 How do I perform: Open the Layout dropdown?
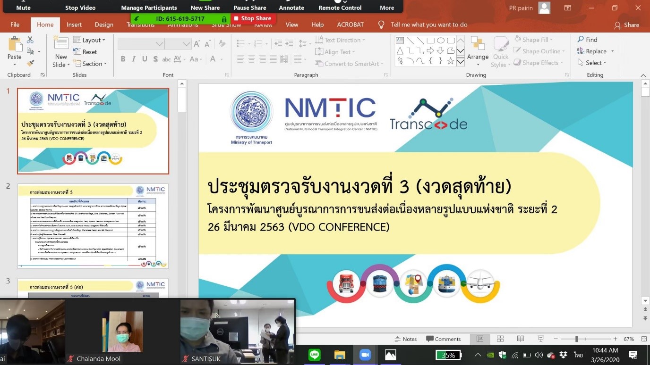tap(90, 40)
